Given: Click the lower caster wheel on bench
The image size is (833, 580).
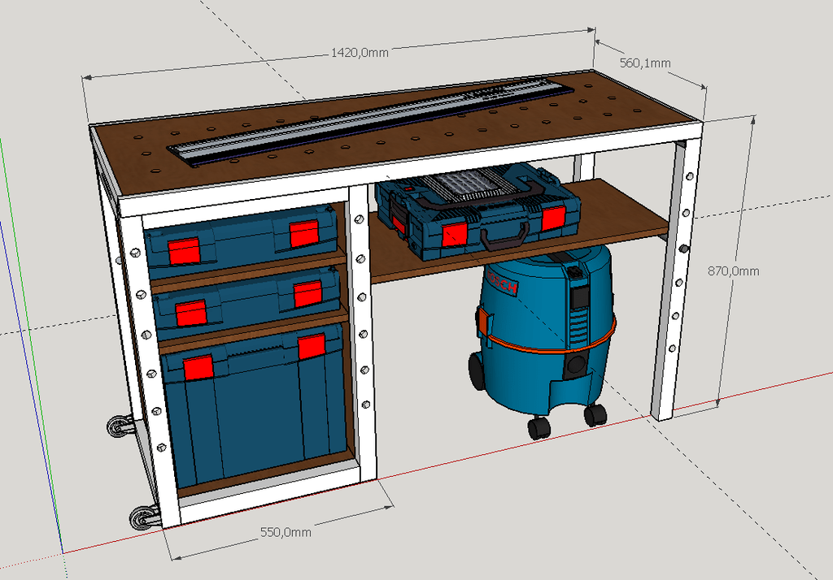Looking at the screenshot, I should 145,517.
